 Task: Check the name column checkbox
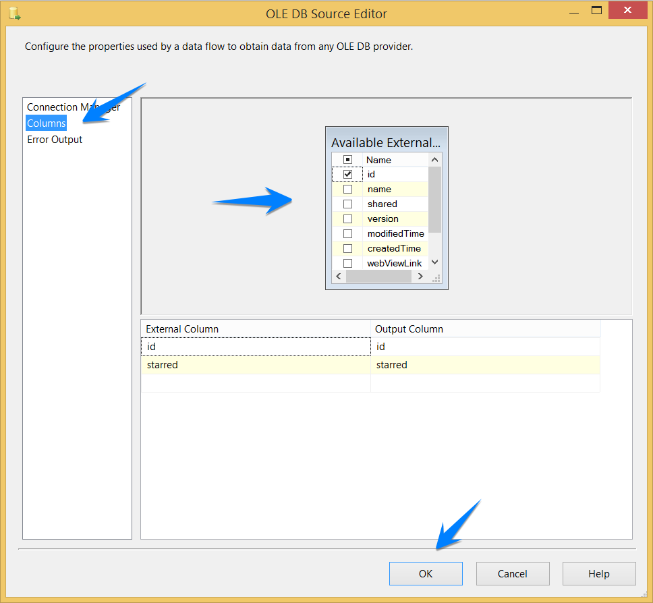pos(347,189)
